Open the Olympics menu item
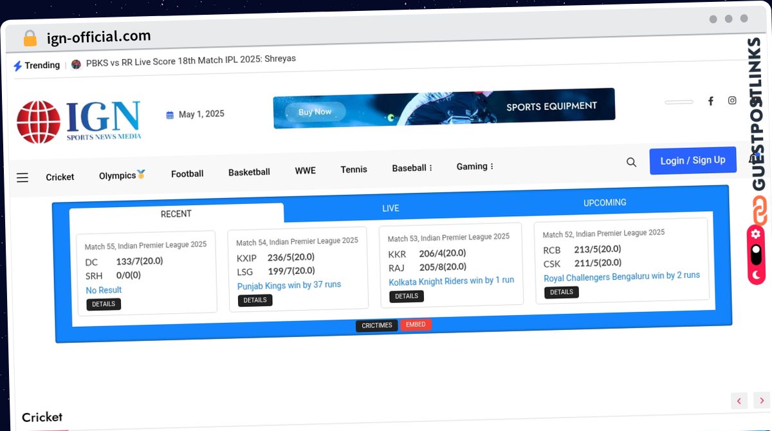This screenshot has height=431, width=772. tap(122, 175)
